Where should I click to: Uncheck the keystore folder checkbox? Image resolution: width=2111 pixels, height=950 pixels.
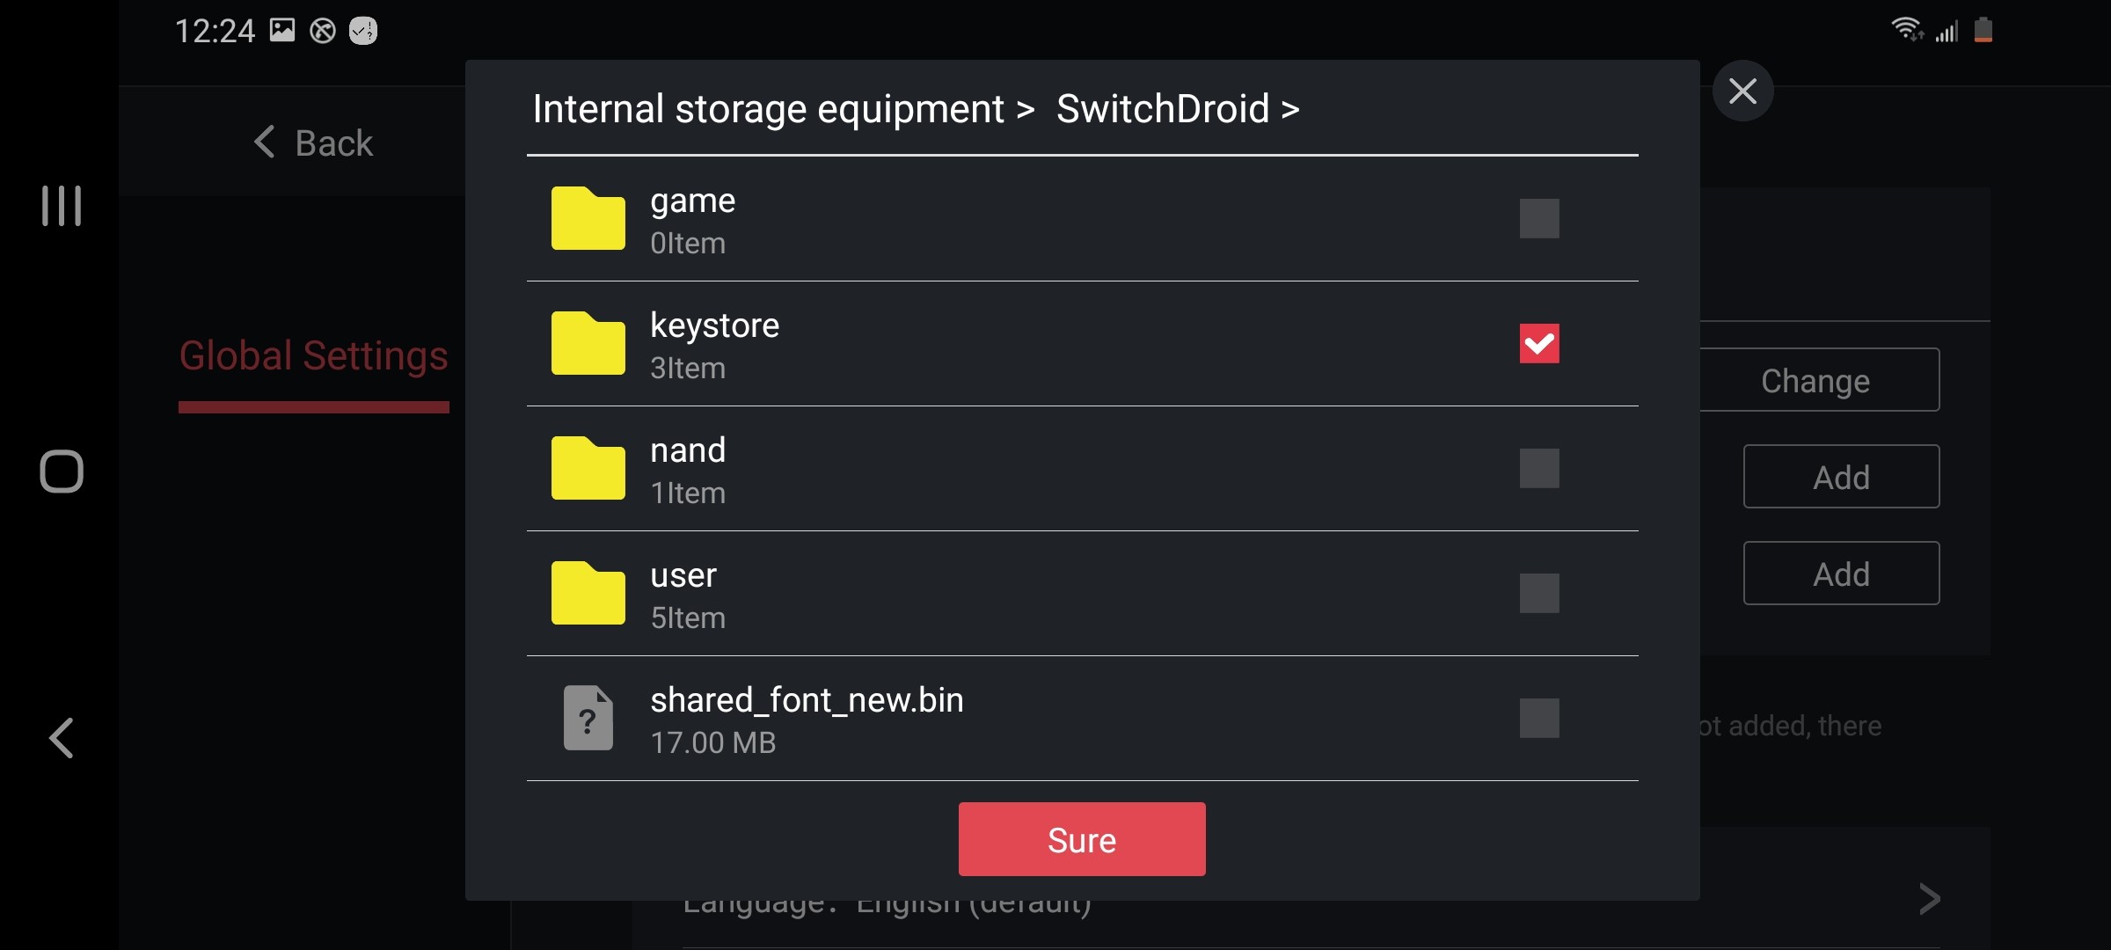(x=1539, y=343)
